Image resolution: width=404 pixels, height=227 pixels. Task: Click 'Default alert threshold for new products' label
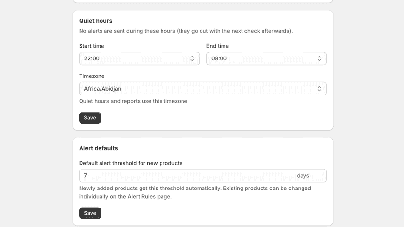131,163
